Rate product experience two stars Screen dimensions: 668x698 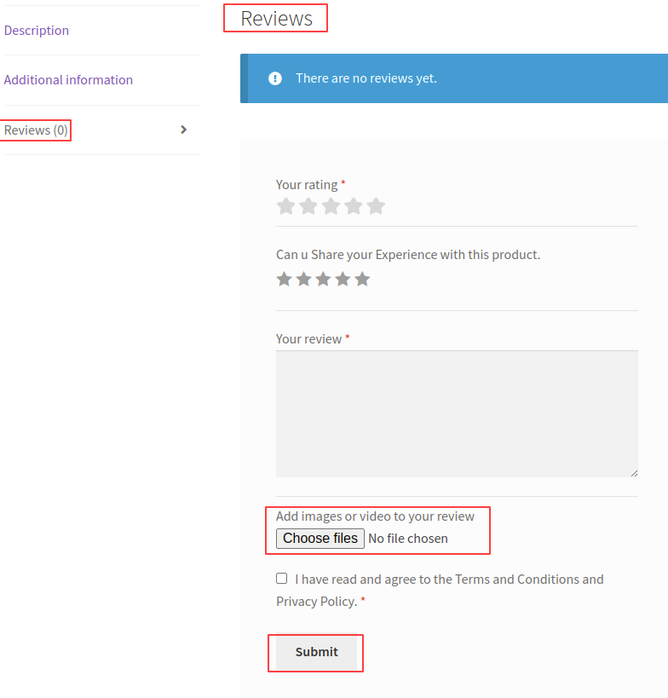303,279
